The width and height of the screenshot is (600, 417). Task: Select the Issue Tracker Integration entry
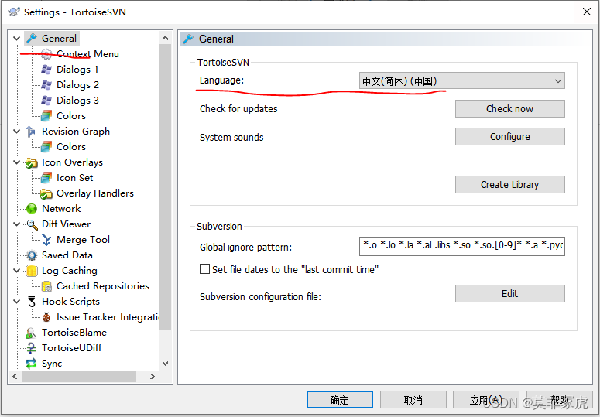pos(107,317)
